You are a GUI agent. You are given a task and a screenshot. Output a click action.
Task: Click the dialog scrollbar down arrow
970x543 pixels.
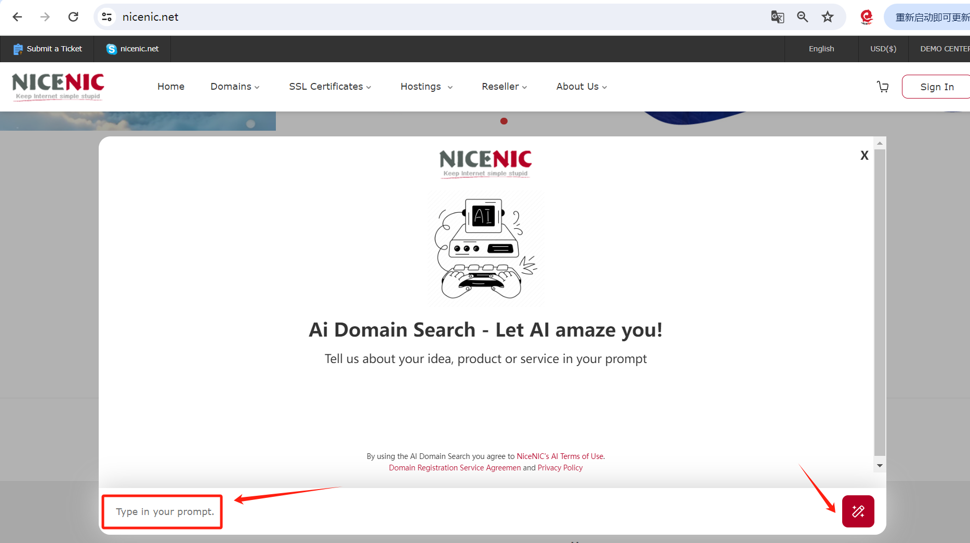880,466
